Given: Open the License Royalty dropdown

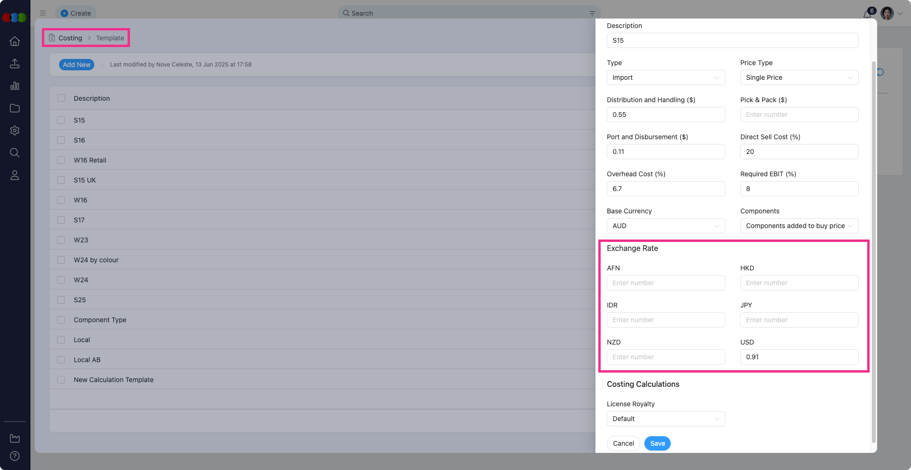Looking at the screenshot, I should pos(665,419).
